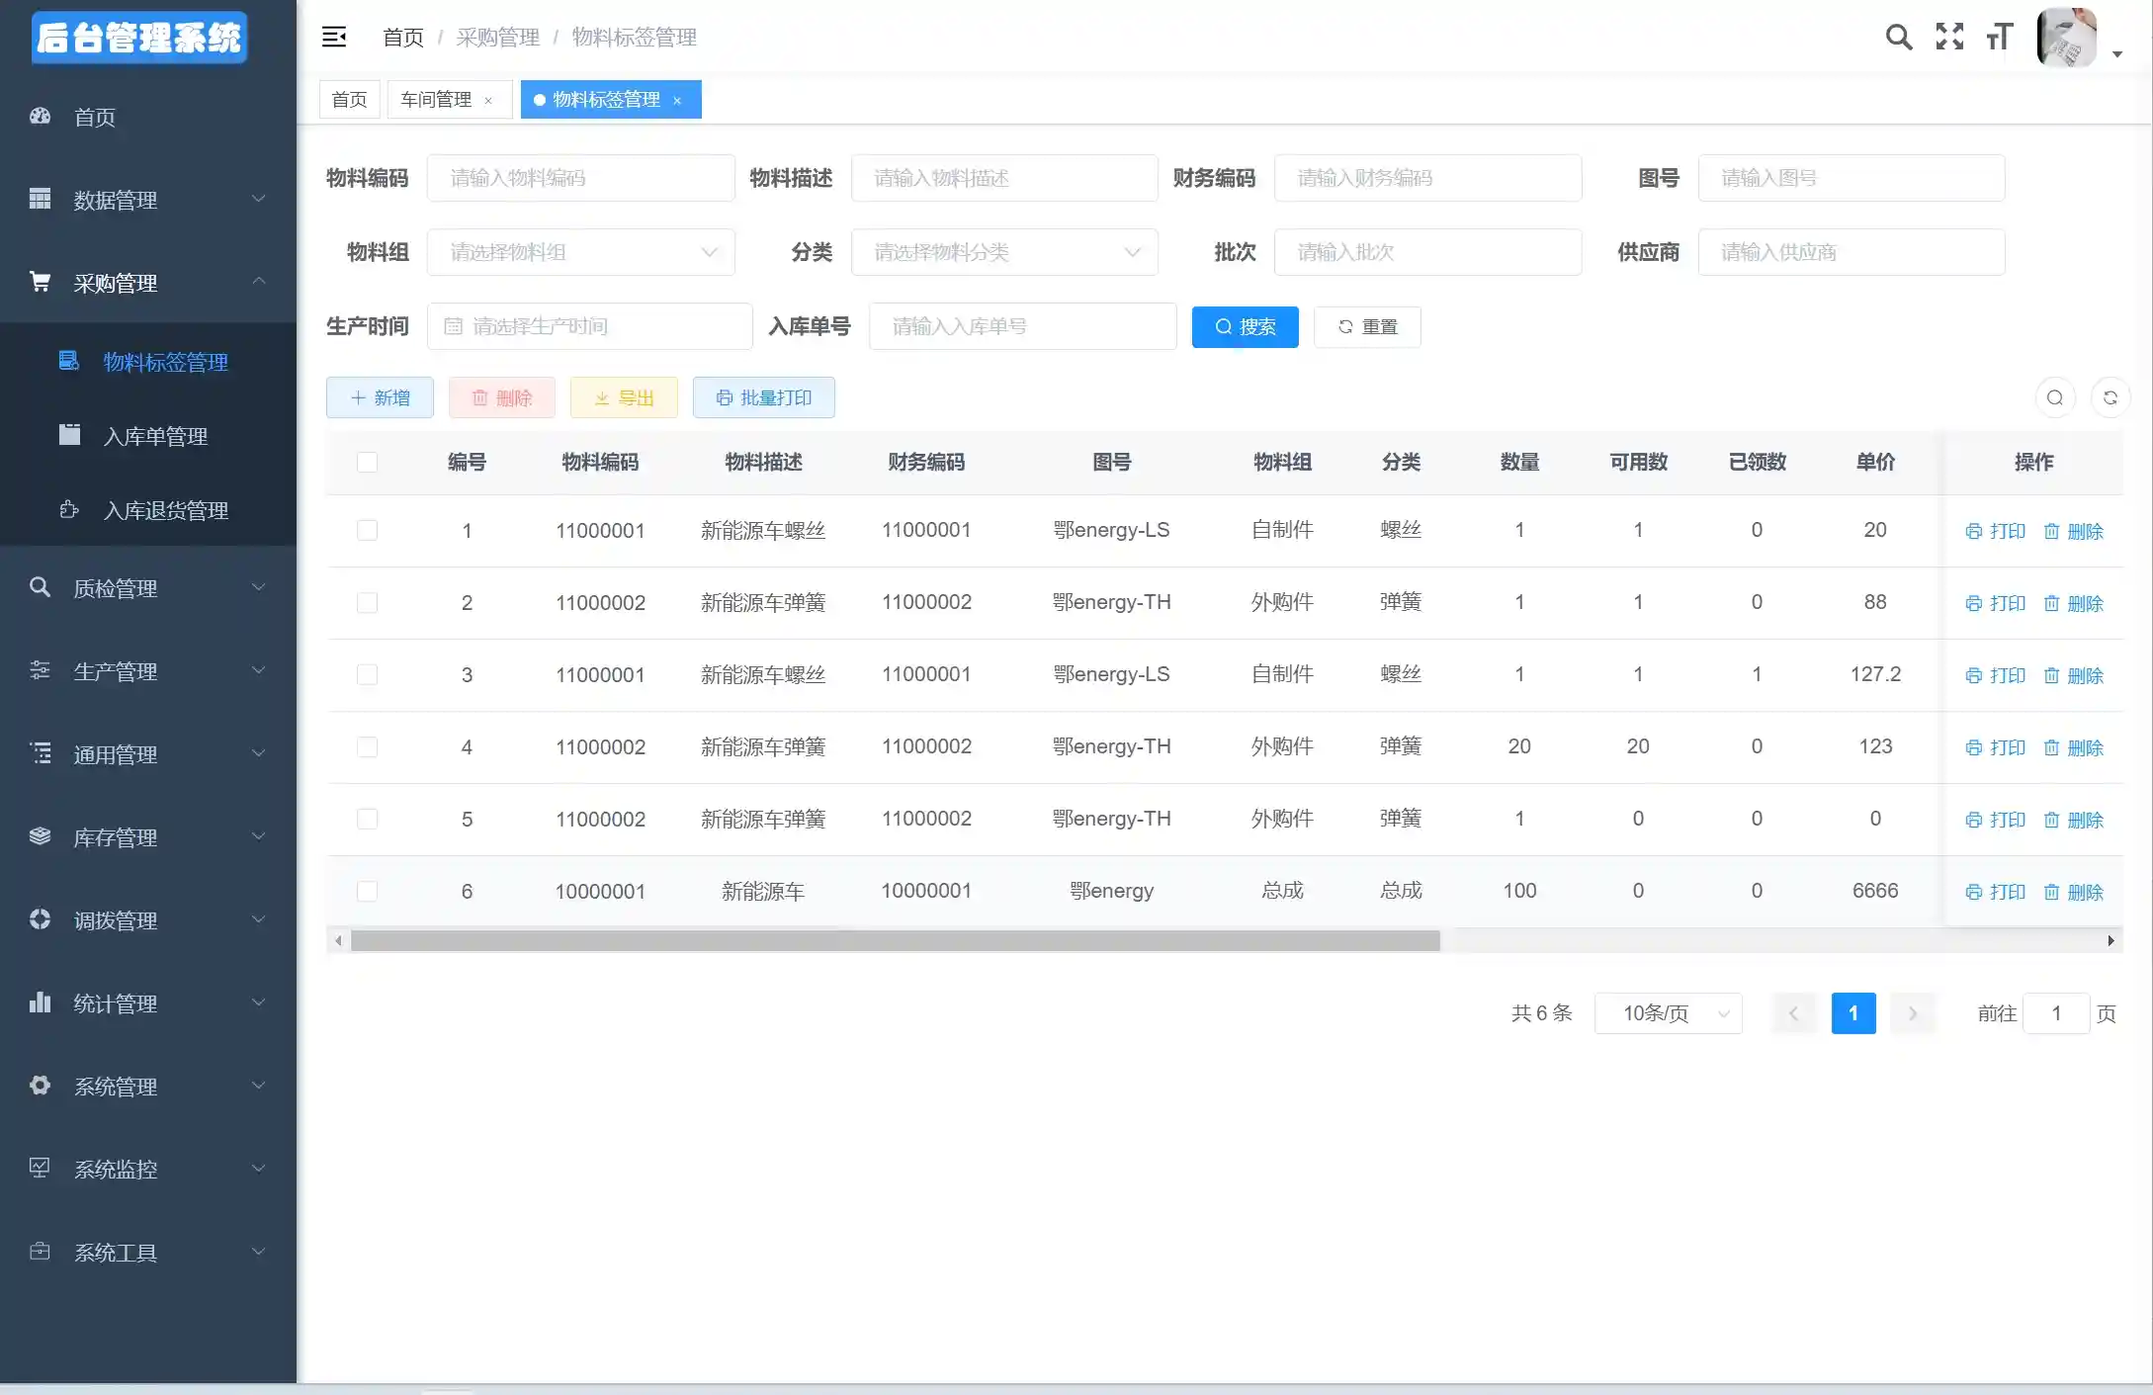
Task: Click the circular refresh table icon
Action: click(x=2110, y=397)
